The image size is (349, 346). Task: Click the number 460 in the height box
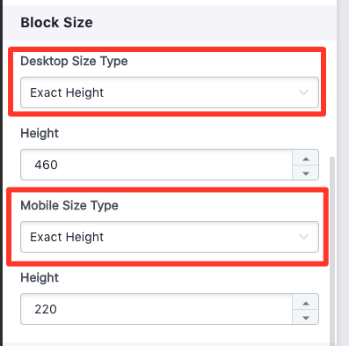coord(46,165)
